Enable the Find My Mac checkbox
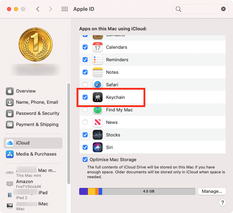Image resolution: width=233 pixels, height=213 pixels. point(85,110)
